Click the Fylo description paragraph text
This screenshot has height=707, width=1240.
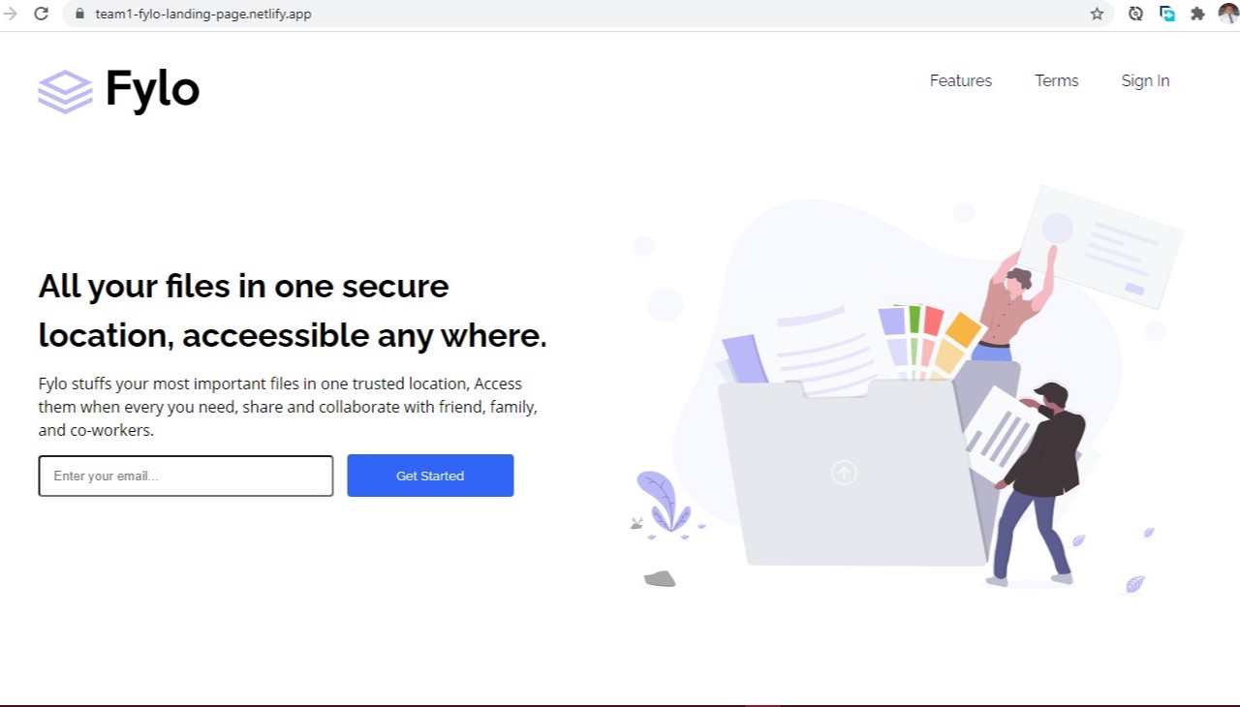tap(288, 407)
